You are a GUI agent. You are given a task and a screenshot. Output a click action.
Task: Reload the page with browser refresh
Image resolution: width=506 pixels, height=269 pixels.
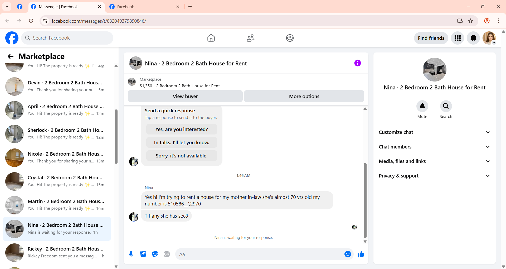point(31,21)
